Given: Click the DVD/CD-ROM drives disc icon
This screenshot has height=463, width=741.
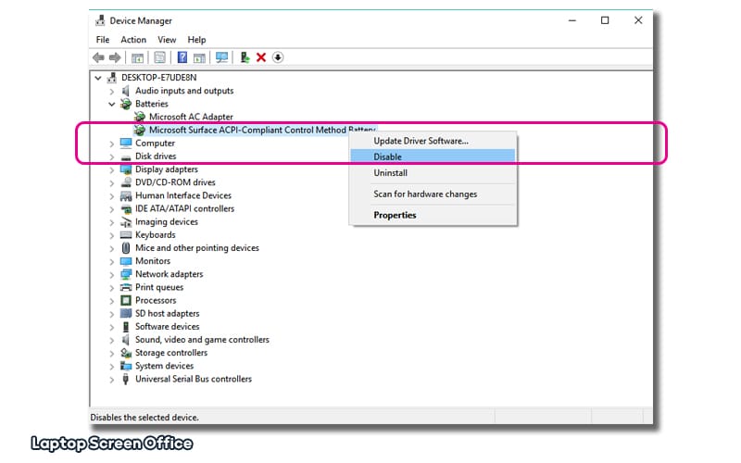Looking at the screenshot, I should click(126, 182).
